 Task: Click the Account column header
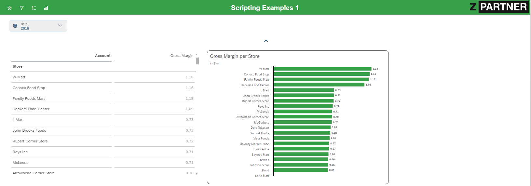click(102, 56)
